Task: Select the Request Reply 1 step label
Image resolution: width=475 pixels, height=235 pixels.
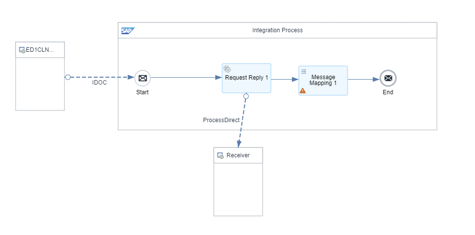Action: 247,78
